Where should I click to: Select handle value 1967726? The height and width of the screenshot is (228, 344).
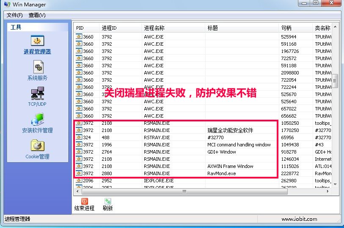tap(290, 51)
